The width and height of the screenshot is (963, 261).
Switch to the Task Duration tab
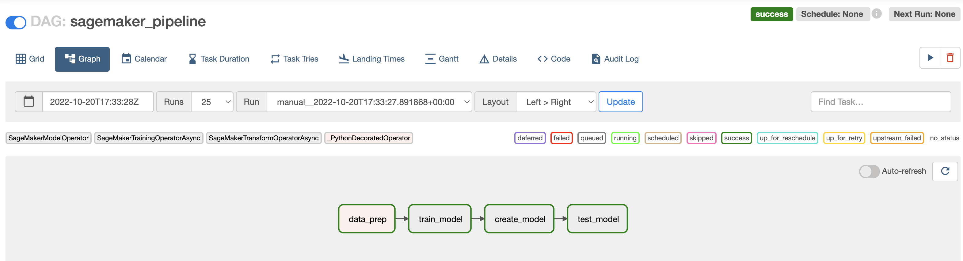click(x=219, y=59)
